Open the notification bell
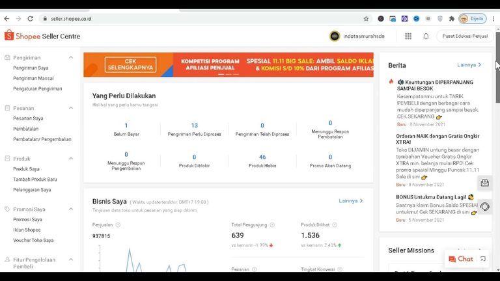500x281 pixels. coord(426,36)
